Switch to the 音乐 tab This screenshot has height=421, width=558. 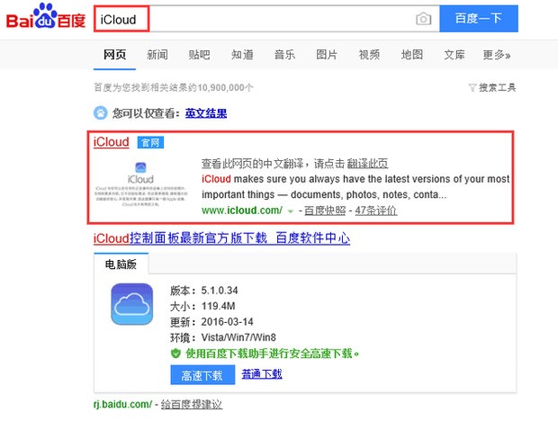pos(284,55)
